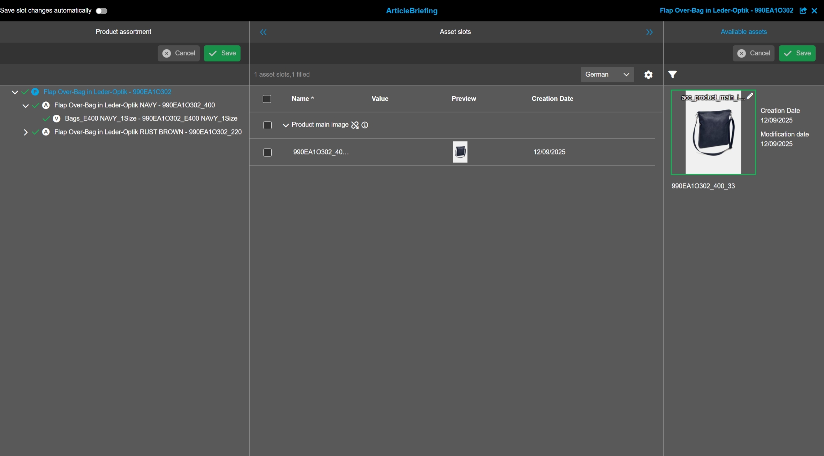Click unlink icon beside Product main image
The image size is (824, 456).
355,125
